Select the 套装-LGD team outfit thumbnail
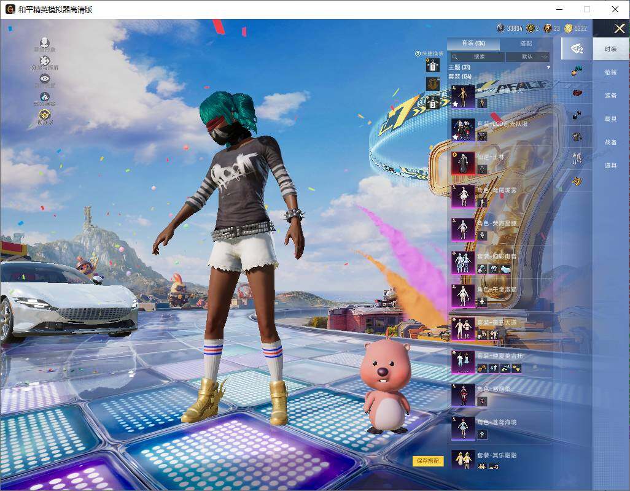Screen dimensions: 630x491 (x=463, y=130)
